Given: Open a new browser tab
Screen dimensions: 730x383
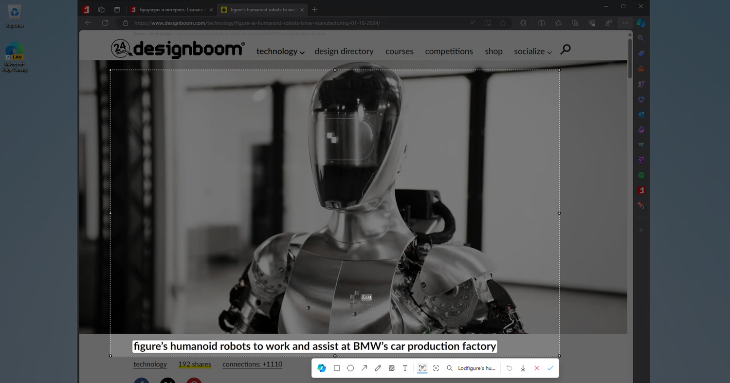Looking at the screenshot, I should pyautogui.click(x=315, y=10).
